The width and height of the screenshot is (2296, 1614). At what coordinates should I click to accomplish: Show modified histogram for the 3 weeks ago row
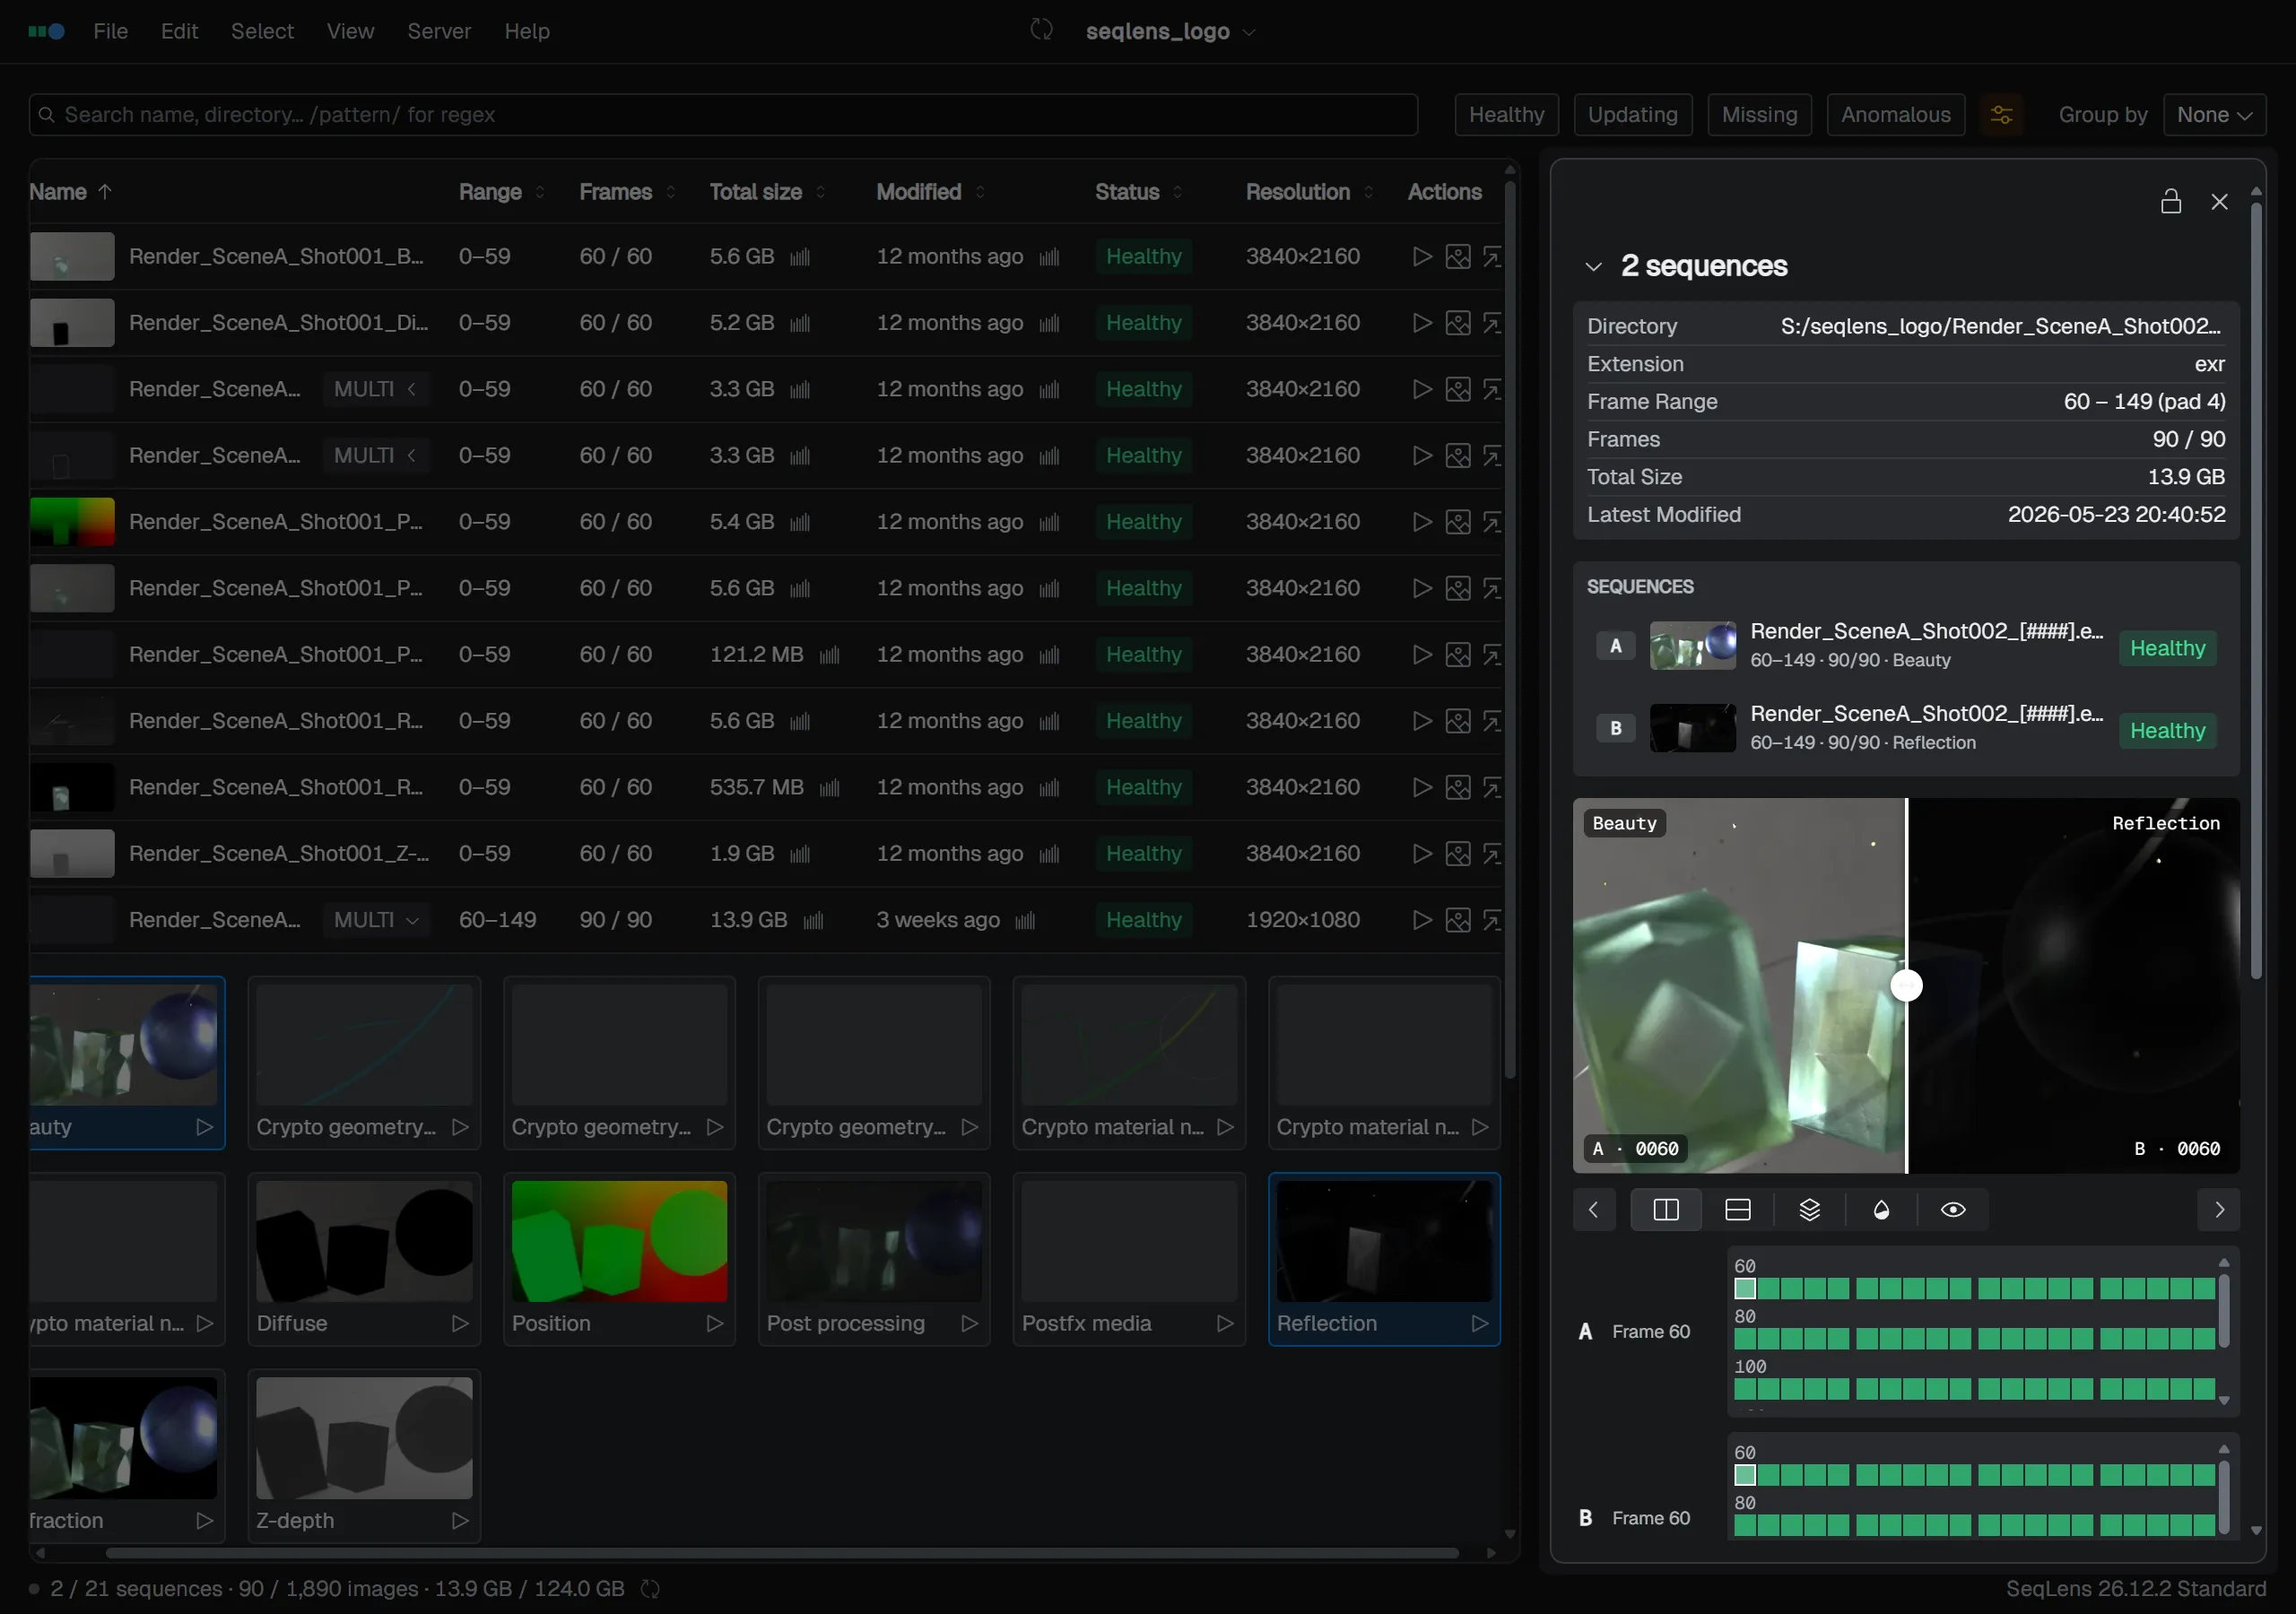1025,920
